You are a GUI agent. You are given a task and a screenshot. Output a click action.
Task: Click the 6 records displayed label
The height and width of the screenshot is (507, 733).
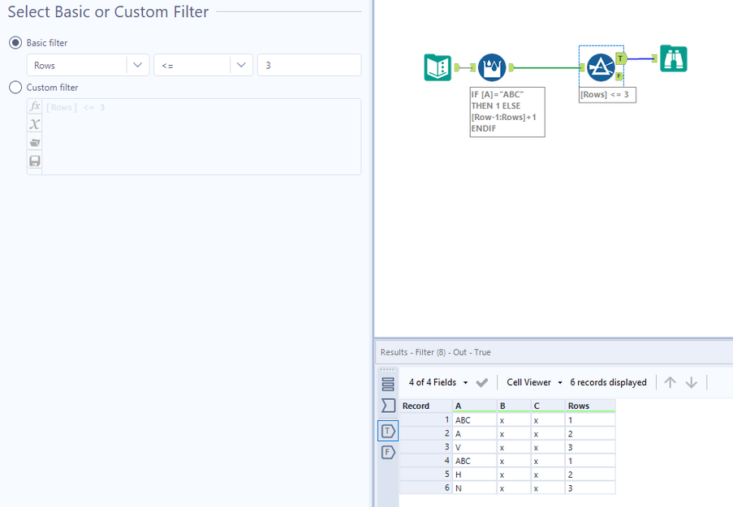pos(608,382)
